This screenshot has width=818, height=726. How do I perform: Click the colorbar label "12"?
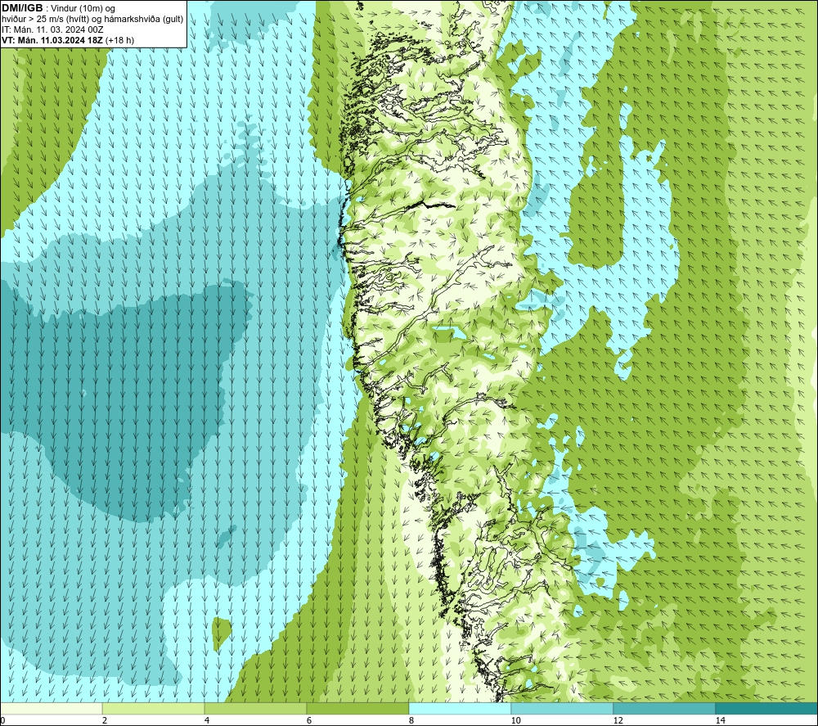click(x=618, y=720)
